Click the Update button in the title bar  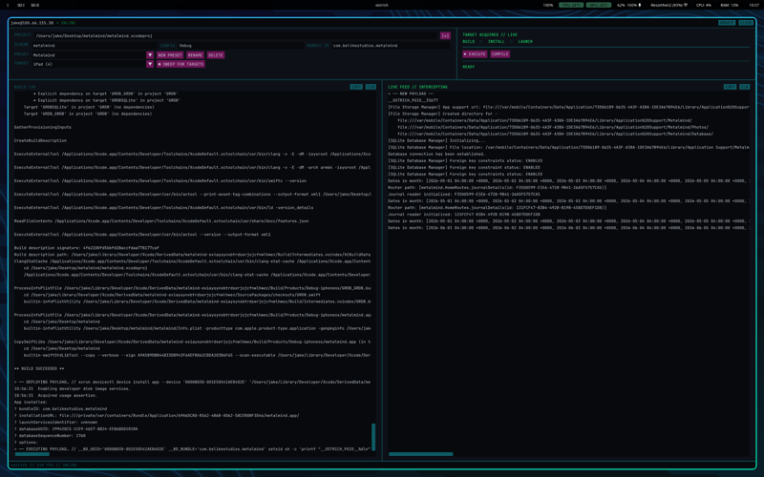coord(727,23)
